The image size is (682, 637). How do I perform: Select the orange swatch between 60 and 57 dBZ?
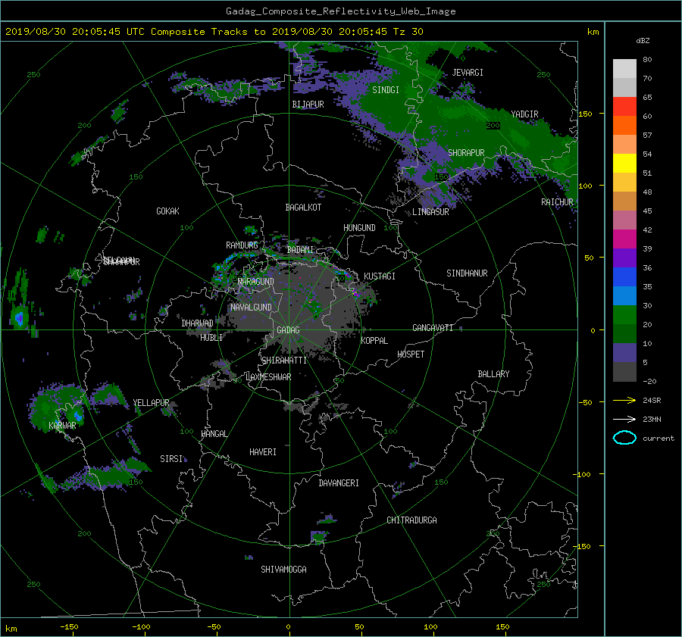(x=624, y=126)
